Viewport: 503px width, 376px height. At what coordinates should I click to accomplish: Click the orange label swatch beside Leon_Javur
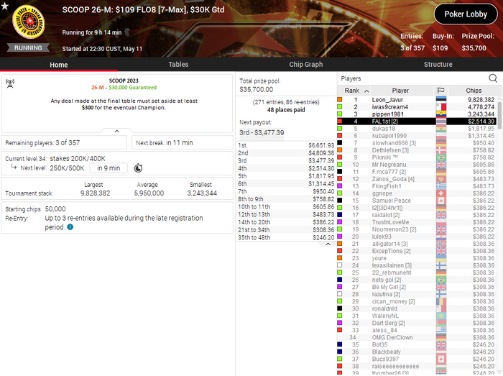[339, 100]
